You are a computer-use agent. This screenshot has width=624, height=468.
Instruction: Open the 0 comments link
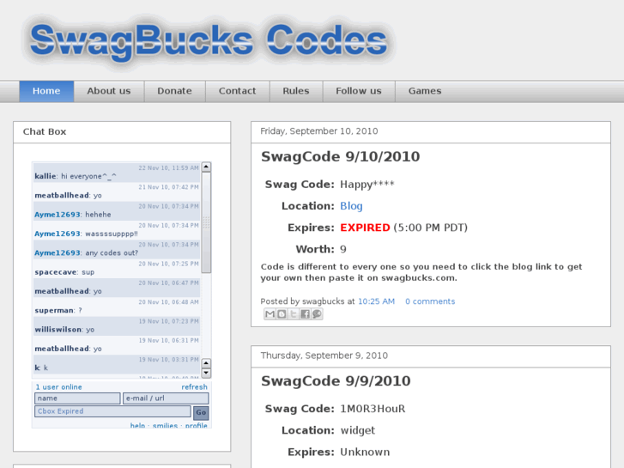(x=430, y=301)
